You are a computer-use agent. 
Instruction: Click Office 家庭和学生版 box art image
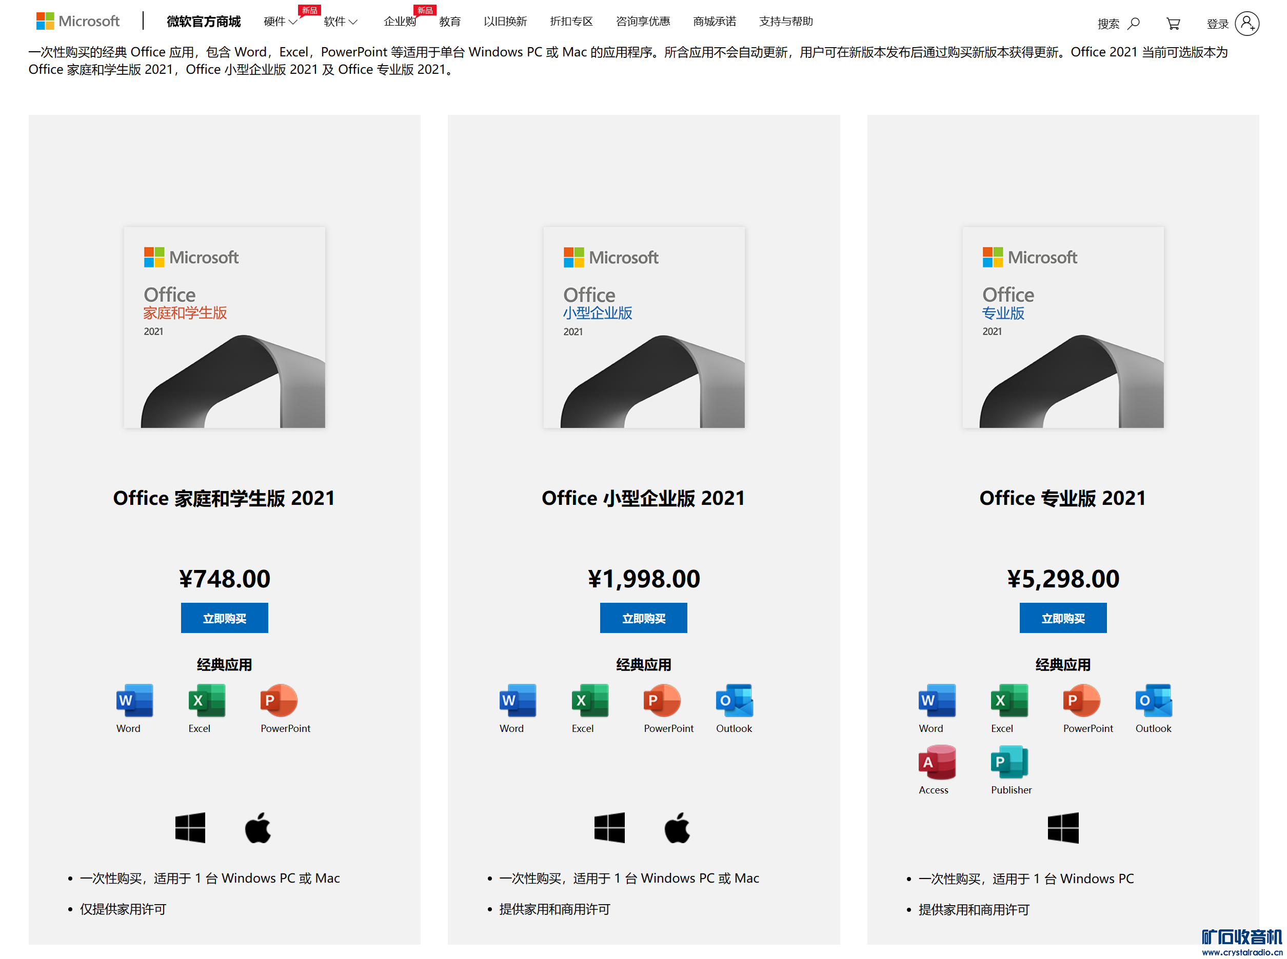tap(224, 328)
